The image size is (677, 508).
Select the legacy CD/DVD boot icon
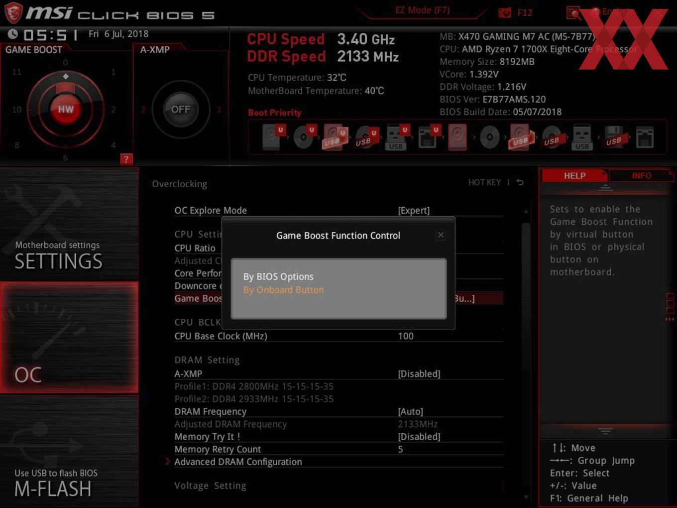click(x=489, y=137)
